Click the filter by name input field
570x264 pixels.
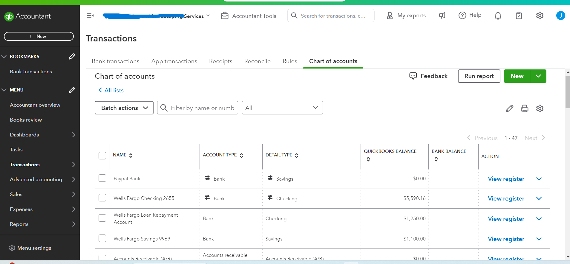[x=202, y=108]
